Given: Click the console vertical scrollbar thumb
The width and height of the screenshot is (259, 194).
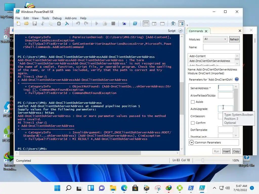Looking at the screenshot, I should coord(182,98).
